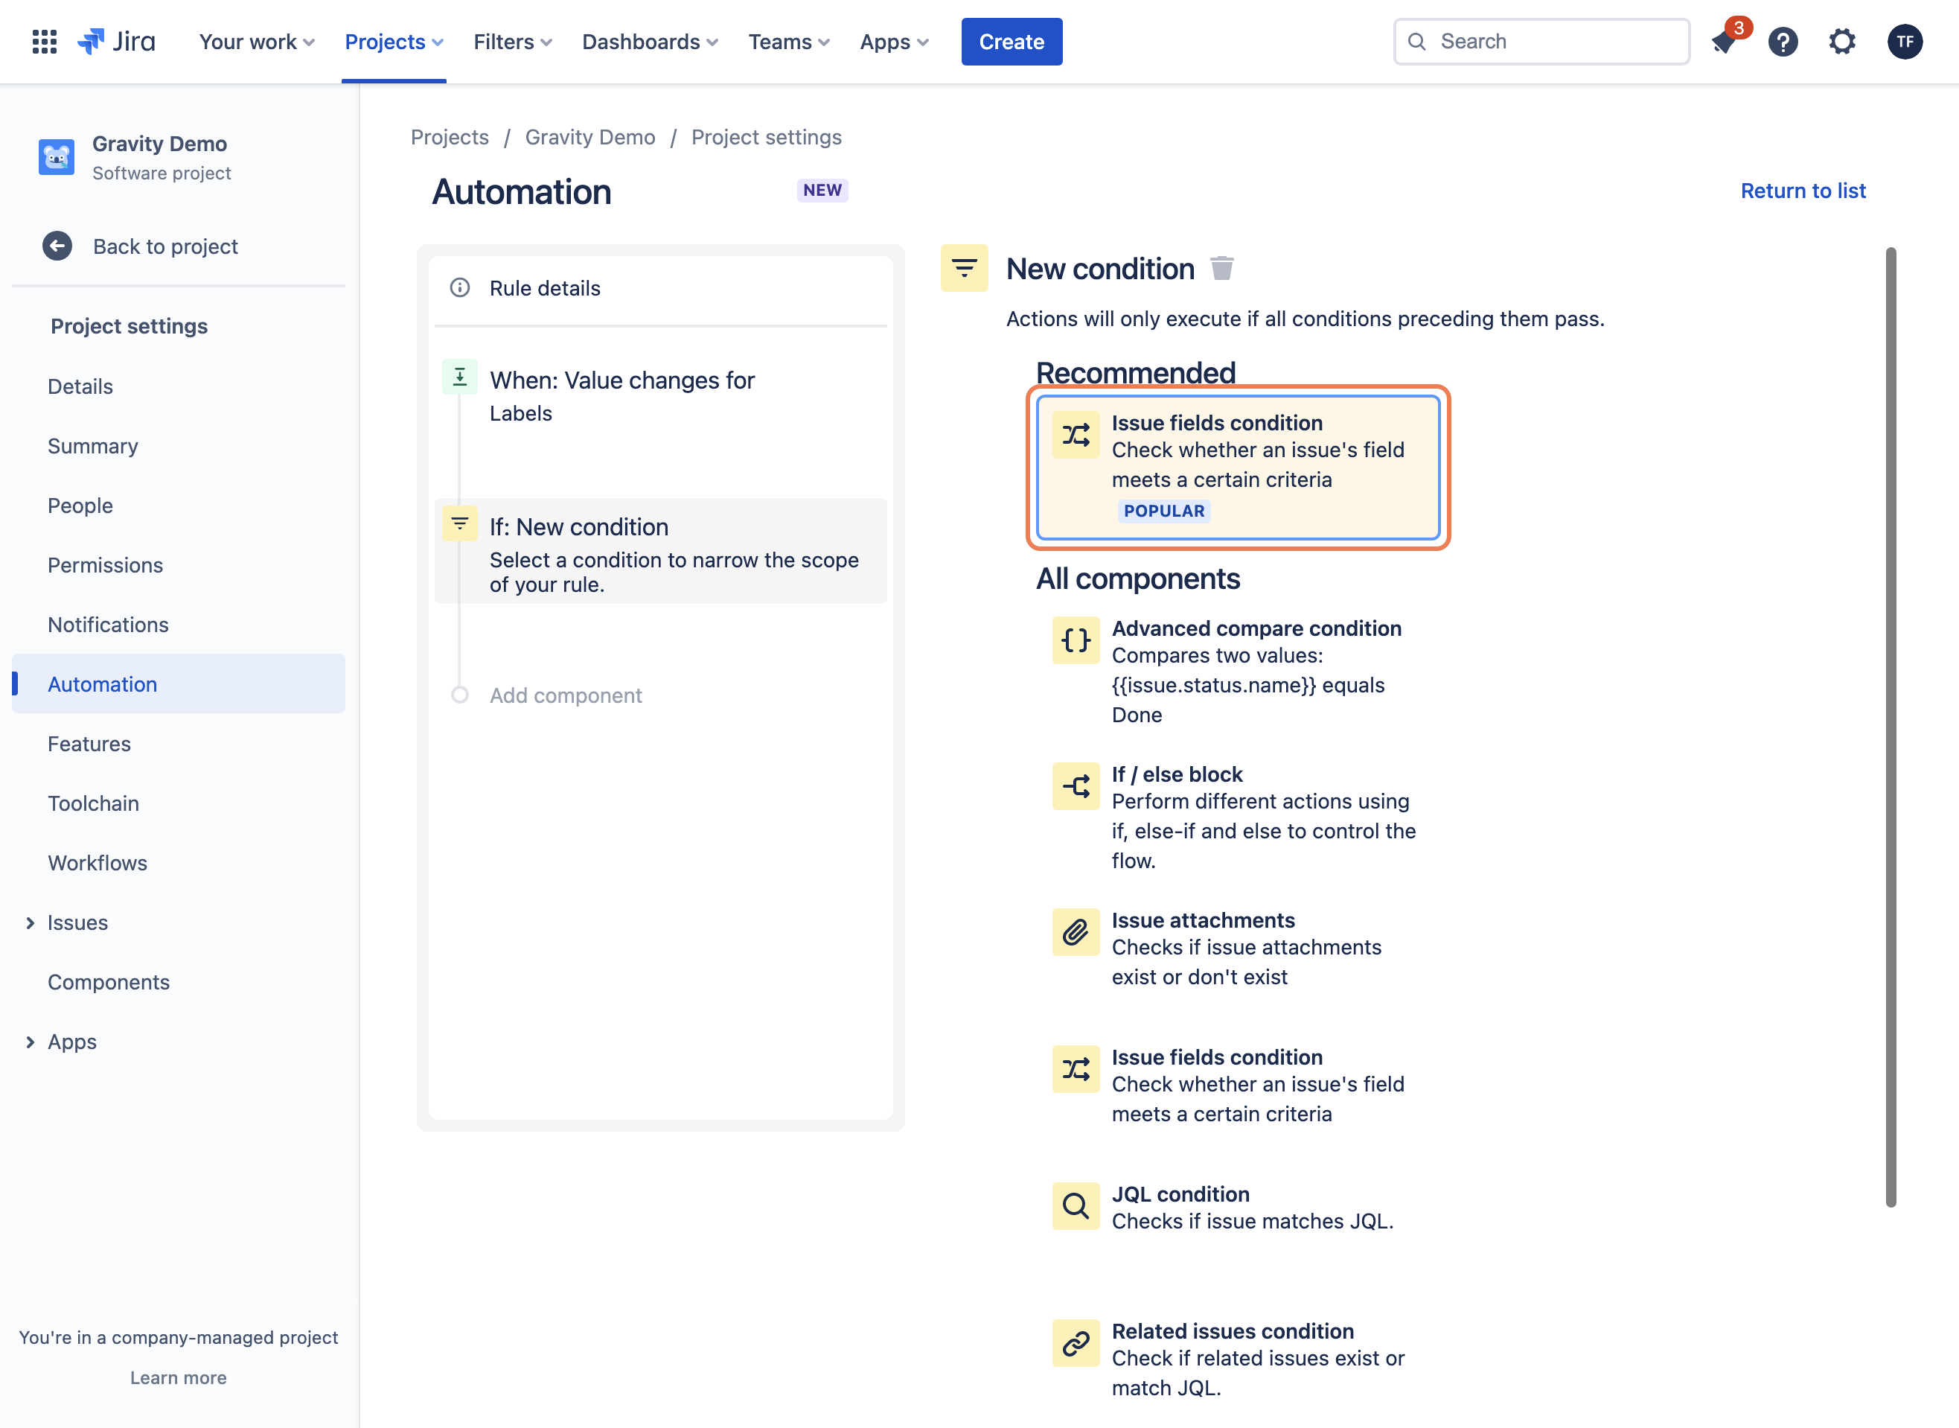The height and width of the screenshot is (1428, 1959).
Task: Open the help question mark icon
Action: point(1783,42)
